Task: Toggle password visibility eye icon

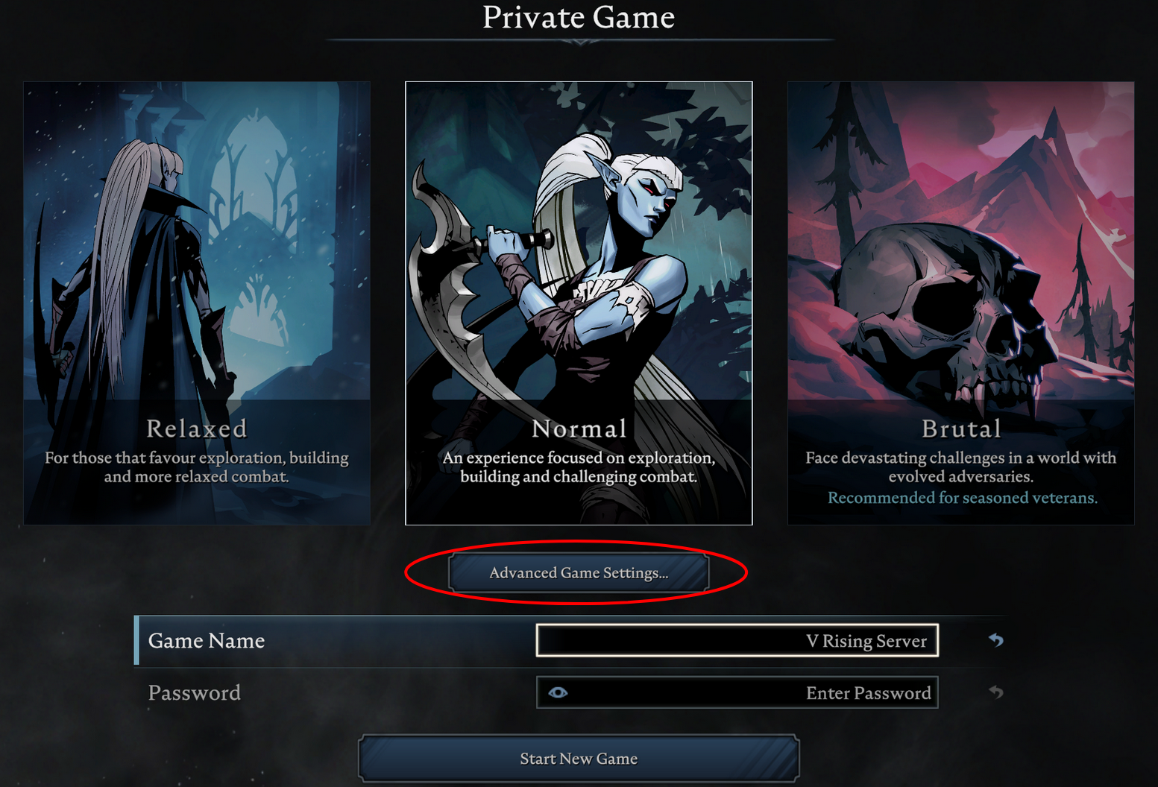Action: (x=558, y=692)
